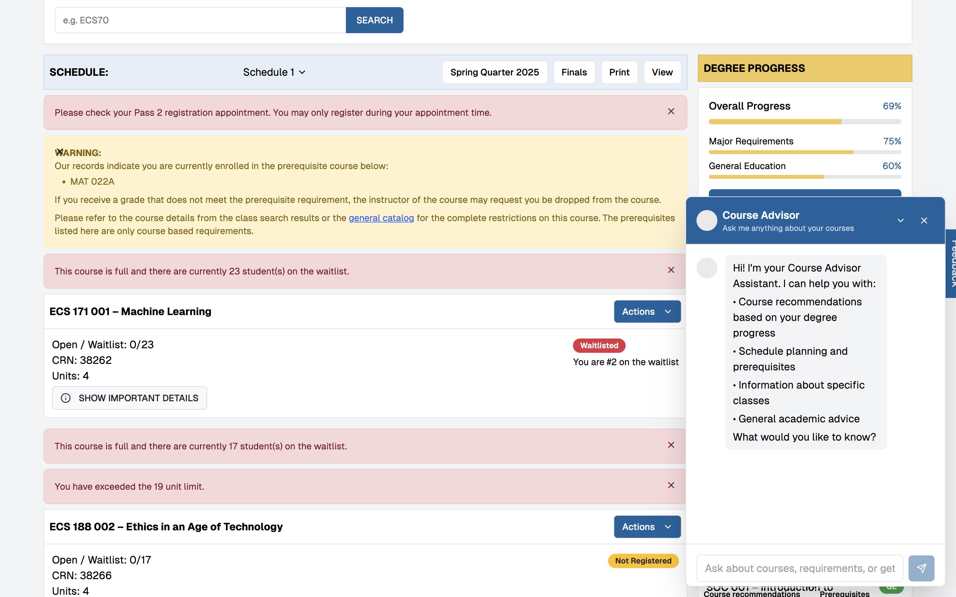Viewport: 956px width, 597px height.
Task: Close the 17 students waitlist alert
Action: (671, 445)
